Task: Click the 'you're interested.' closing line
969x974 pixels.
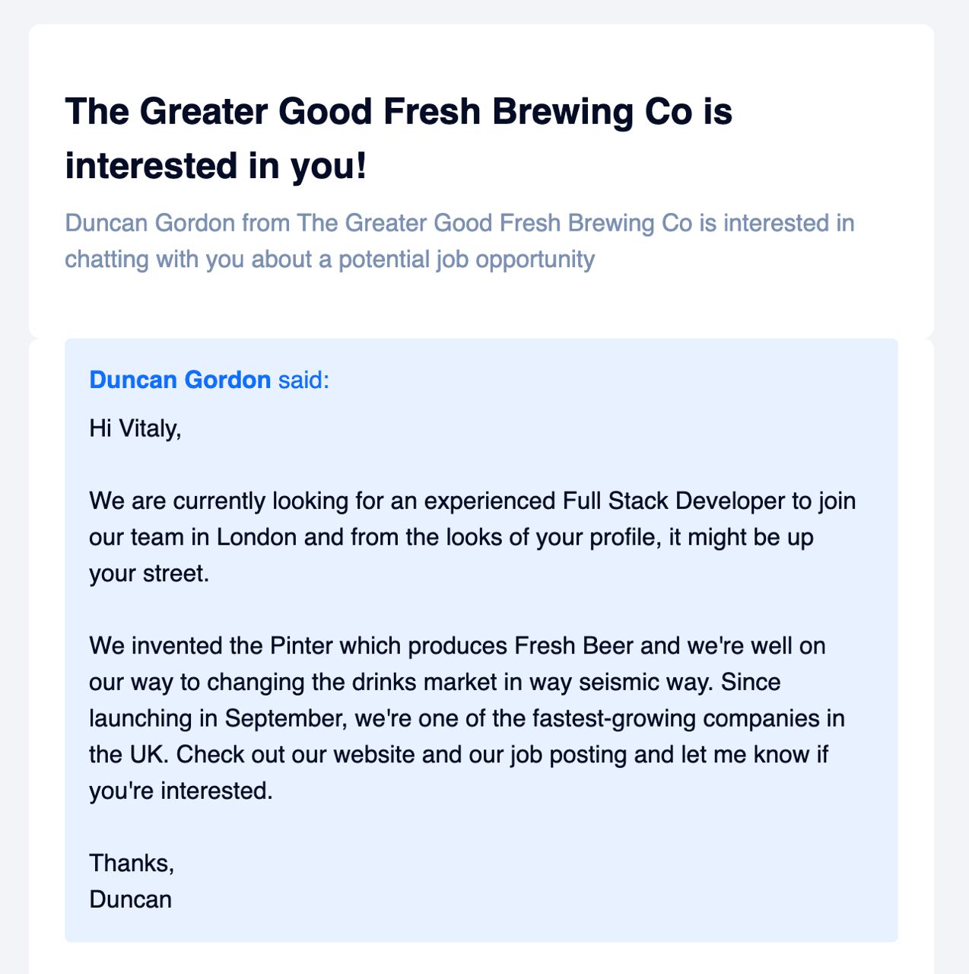Action: (x=180, y=791)
